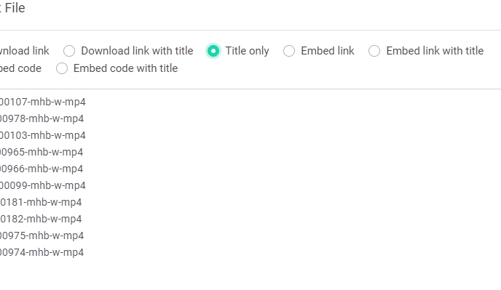The width and height of the screenshot is (501, 290).
Task: Choose "Embed code with title" radio button
Action: tap(62, 68)
